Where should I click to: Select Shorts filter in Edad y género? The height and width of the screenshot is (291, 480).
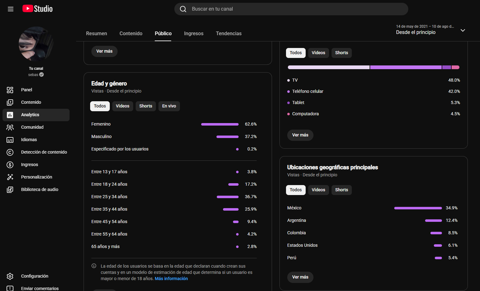[146, 106]
